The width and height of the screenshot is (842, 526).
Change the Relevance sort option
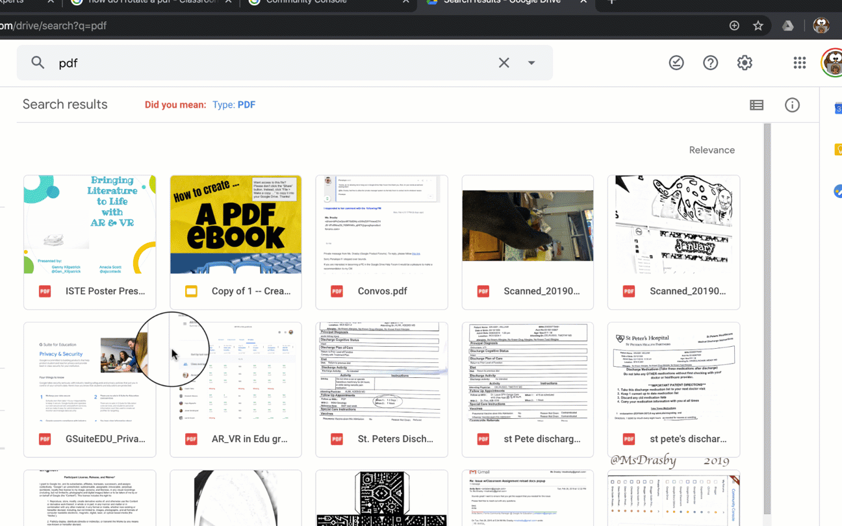712,150
